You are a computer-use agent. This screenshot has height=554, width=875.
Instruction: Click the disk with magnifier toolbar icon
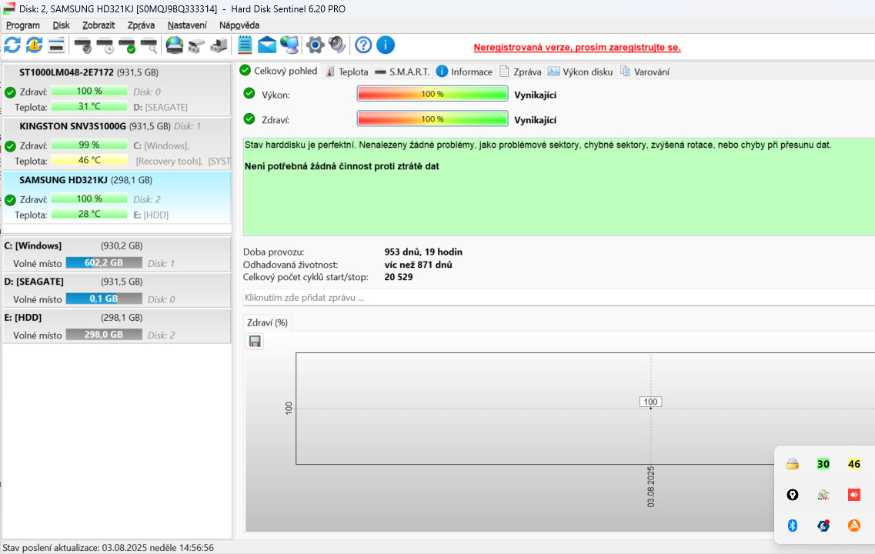pyautogui.click(x=149, y=45)
